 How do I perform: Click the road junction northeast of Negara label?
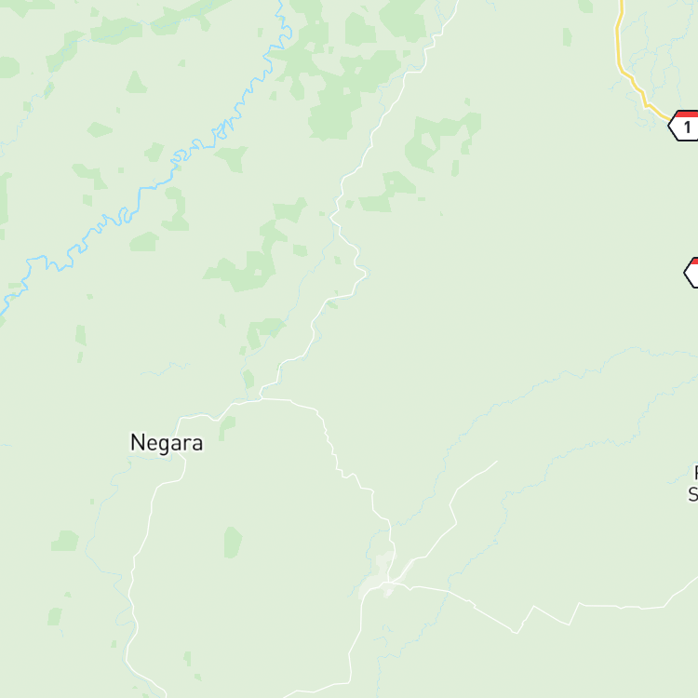[261, 399]
